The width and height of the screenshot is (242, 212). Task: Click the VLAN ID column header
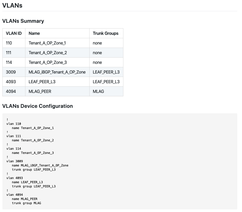[13, 33]
